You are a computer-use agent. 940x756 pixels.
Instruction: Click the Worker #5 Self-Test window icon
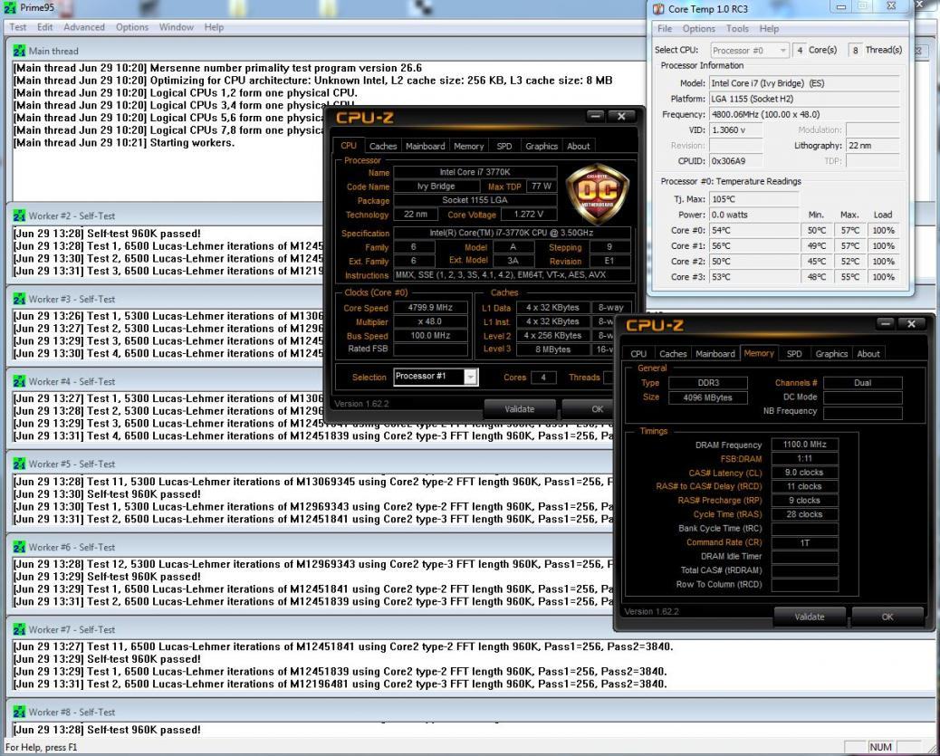tap(19, 464)
